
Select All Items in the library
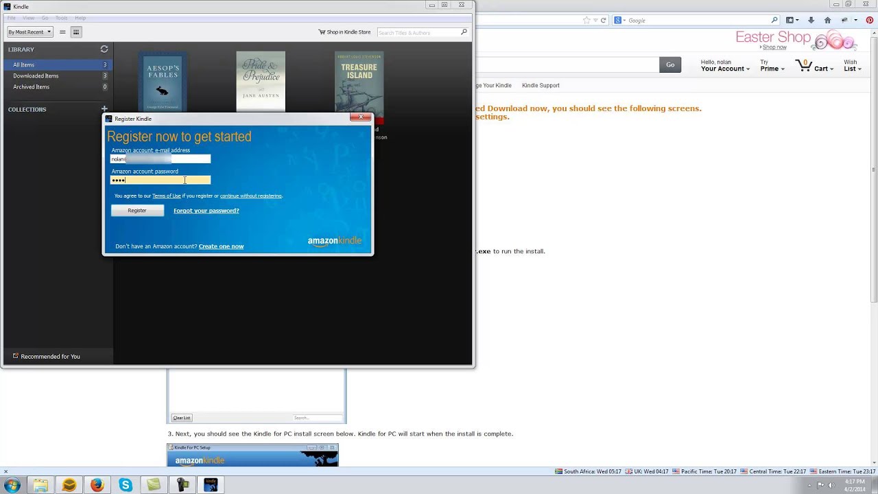coord(57,64)
